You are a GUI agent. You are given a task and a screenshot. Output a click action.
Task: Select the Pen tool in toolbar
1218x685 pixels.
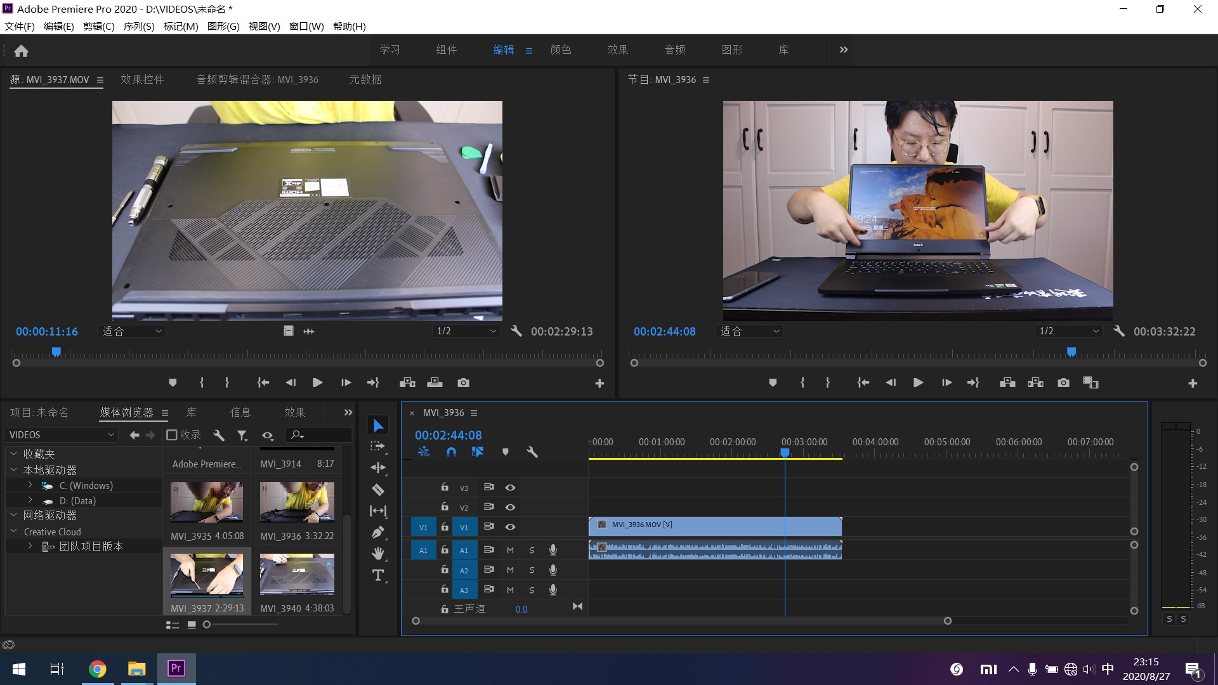tap(378, 532)
